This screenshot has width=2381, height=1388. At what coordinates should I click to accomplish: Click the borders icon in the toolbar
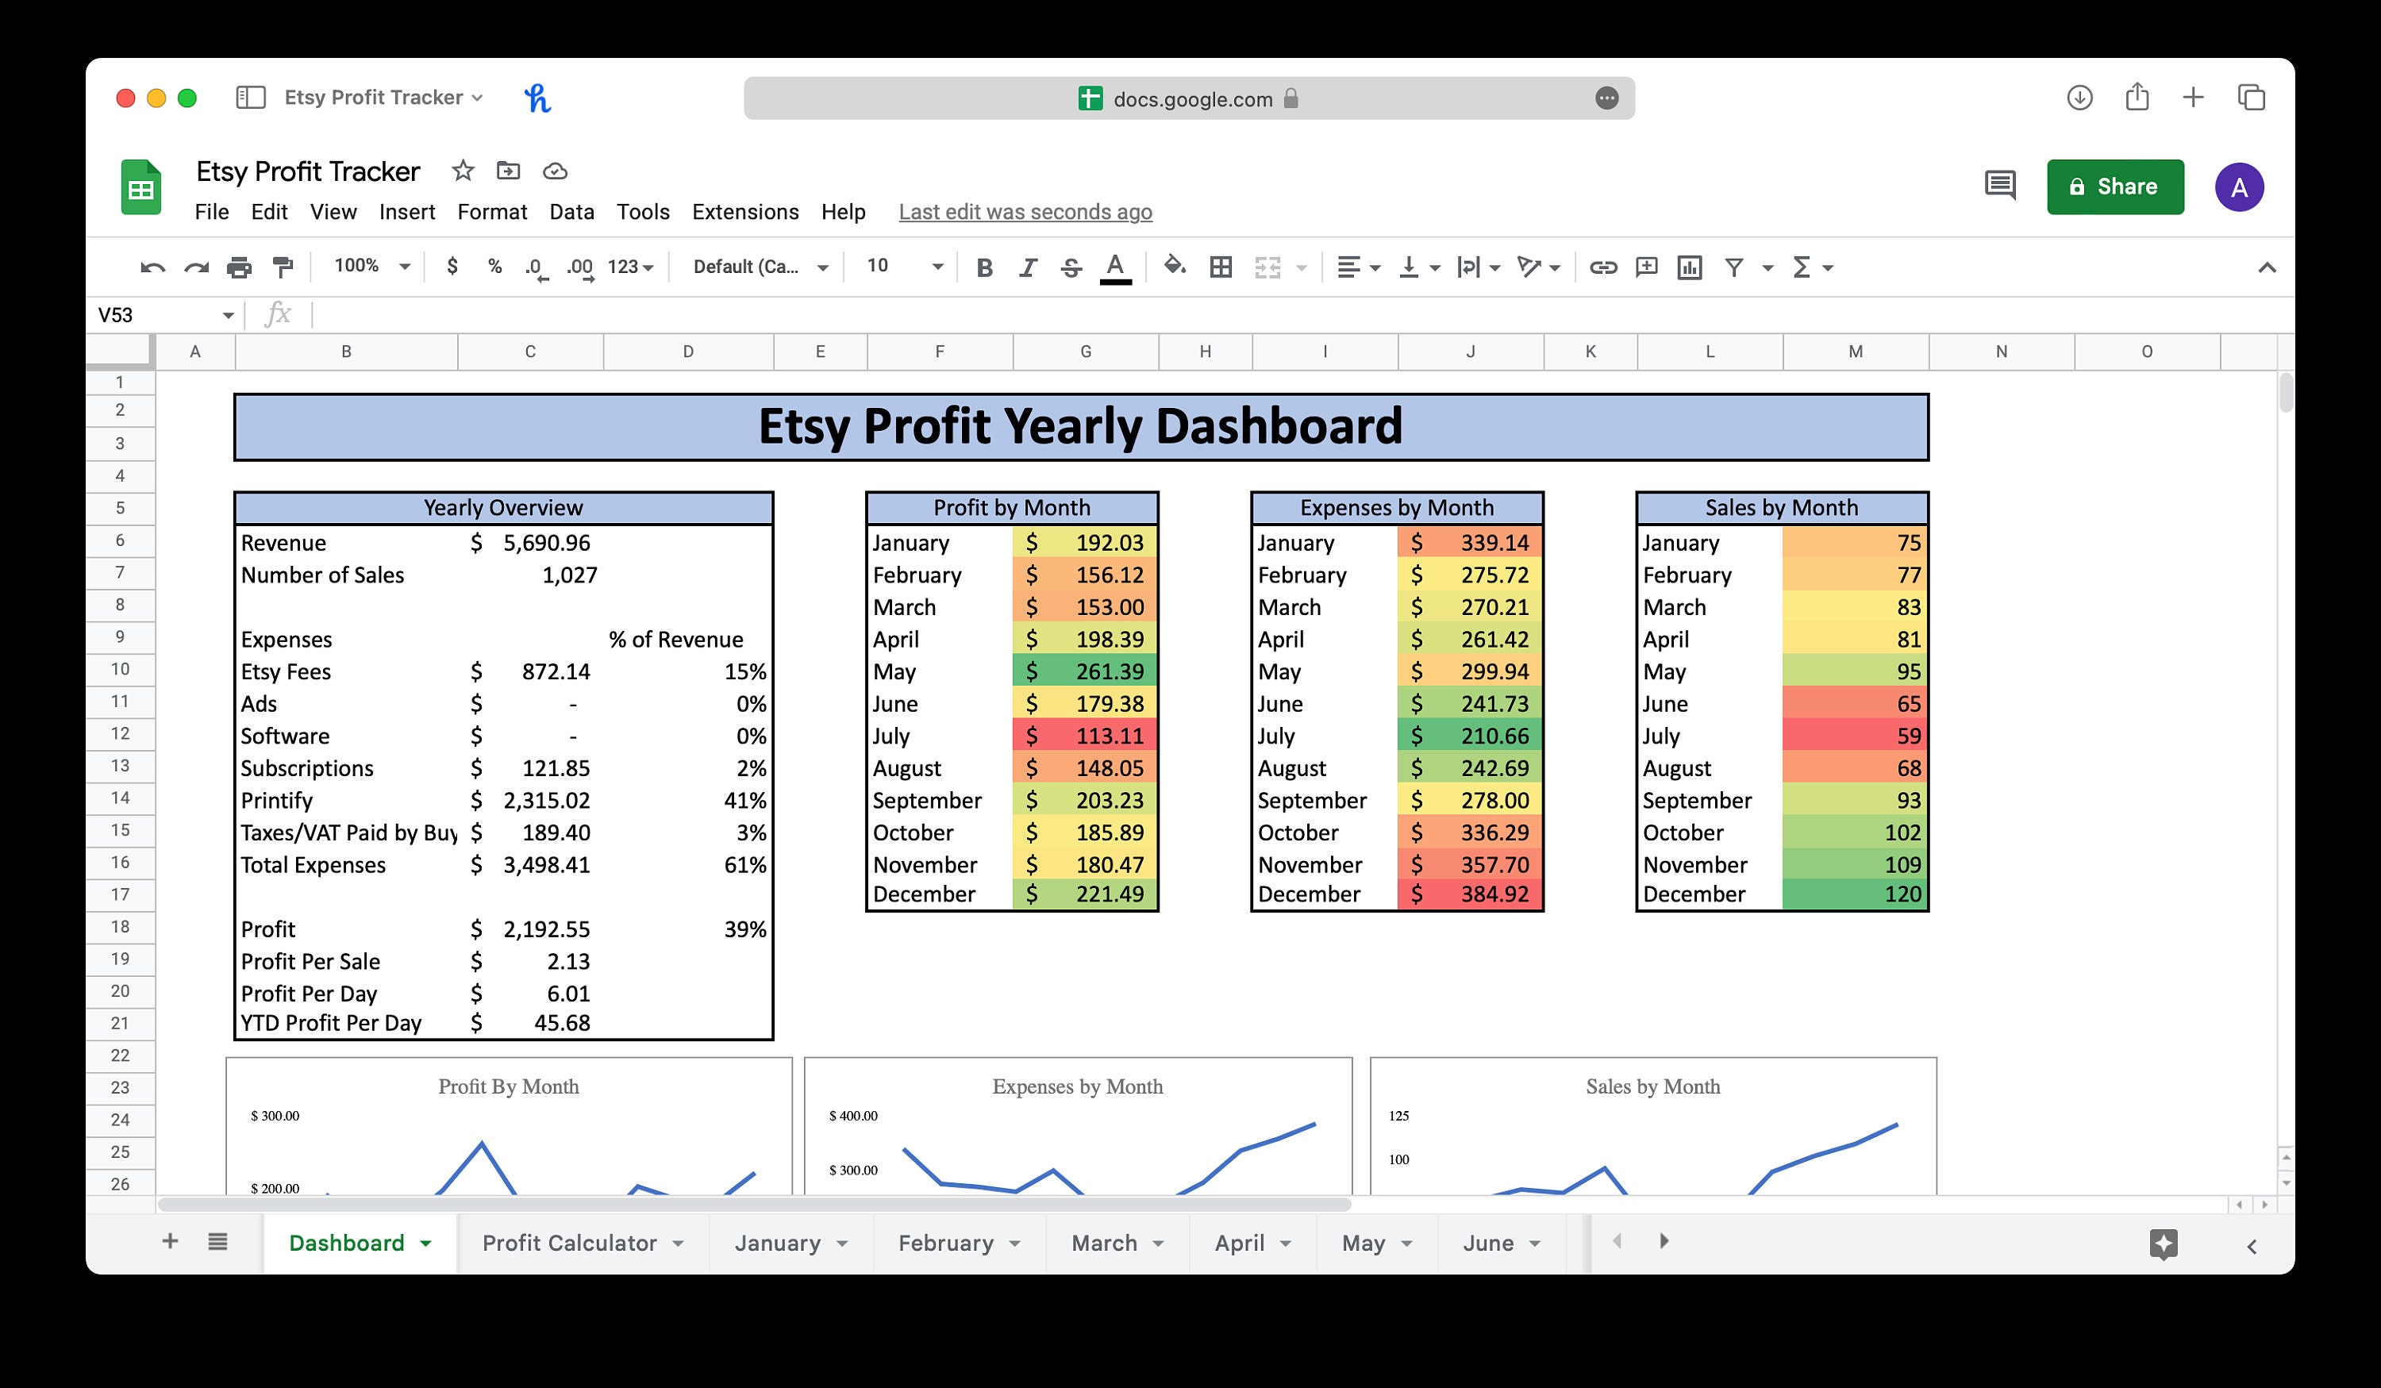click(1221, 267)
